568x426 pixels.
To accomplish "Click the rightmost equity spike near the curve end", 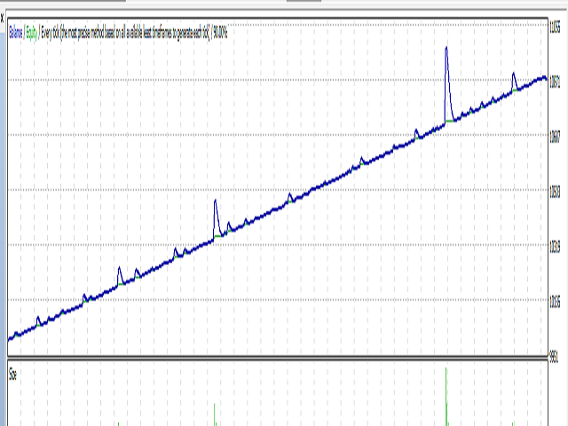I will 513,75.
